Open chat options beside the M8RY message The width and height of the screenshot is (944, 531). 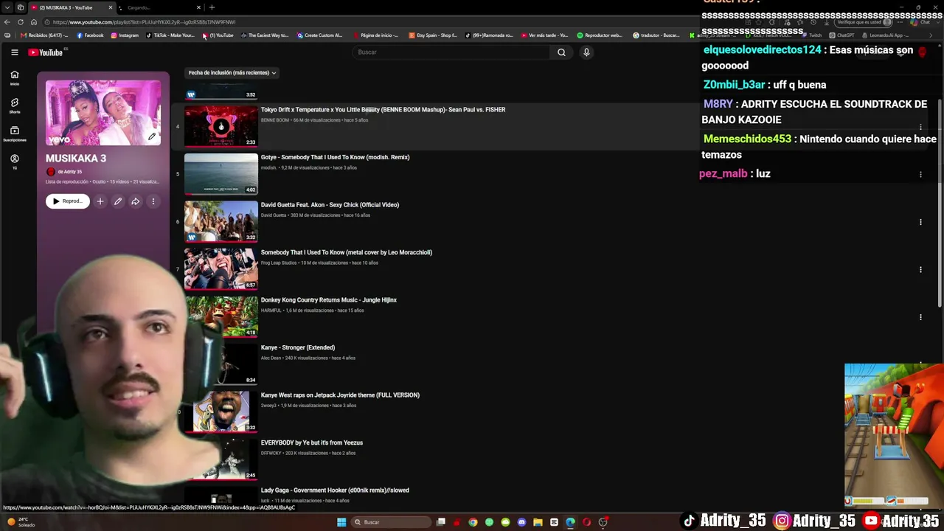[x=920, y=127]
